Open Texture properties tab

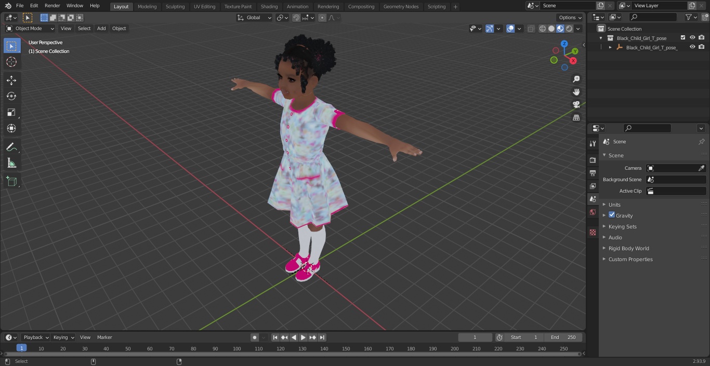pyautogui.click(x=593, y=233)
